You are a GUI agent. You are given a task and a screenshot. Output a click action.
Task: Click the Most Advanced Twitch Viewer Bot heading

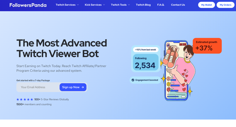(x=61, y=48)
